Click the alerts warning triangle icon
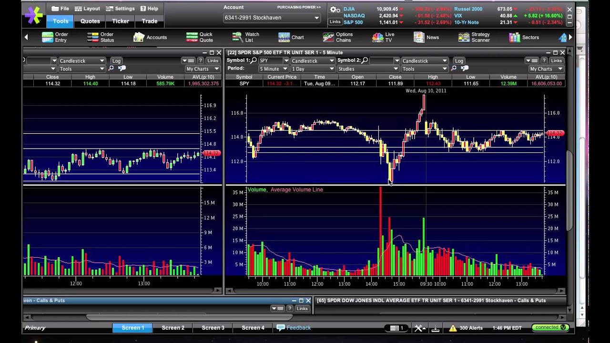610x343 pixels. point(453,328)
